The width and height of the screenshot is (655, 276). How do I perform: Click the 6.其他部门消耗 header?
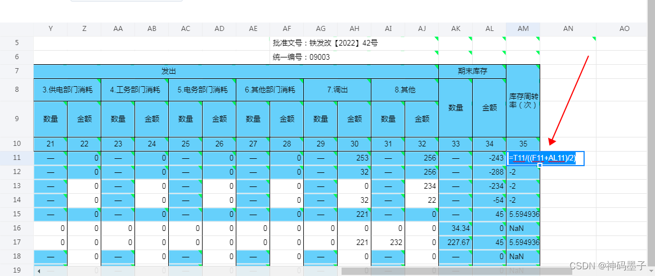coord(270,90)
